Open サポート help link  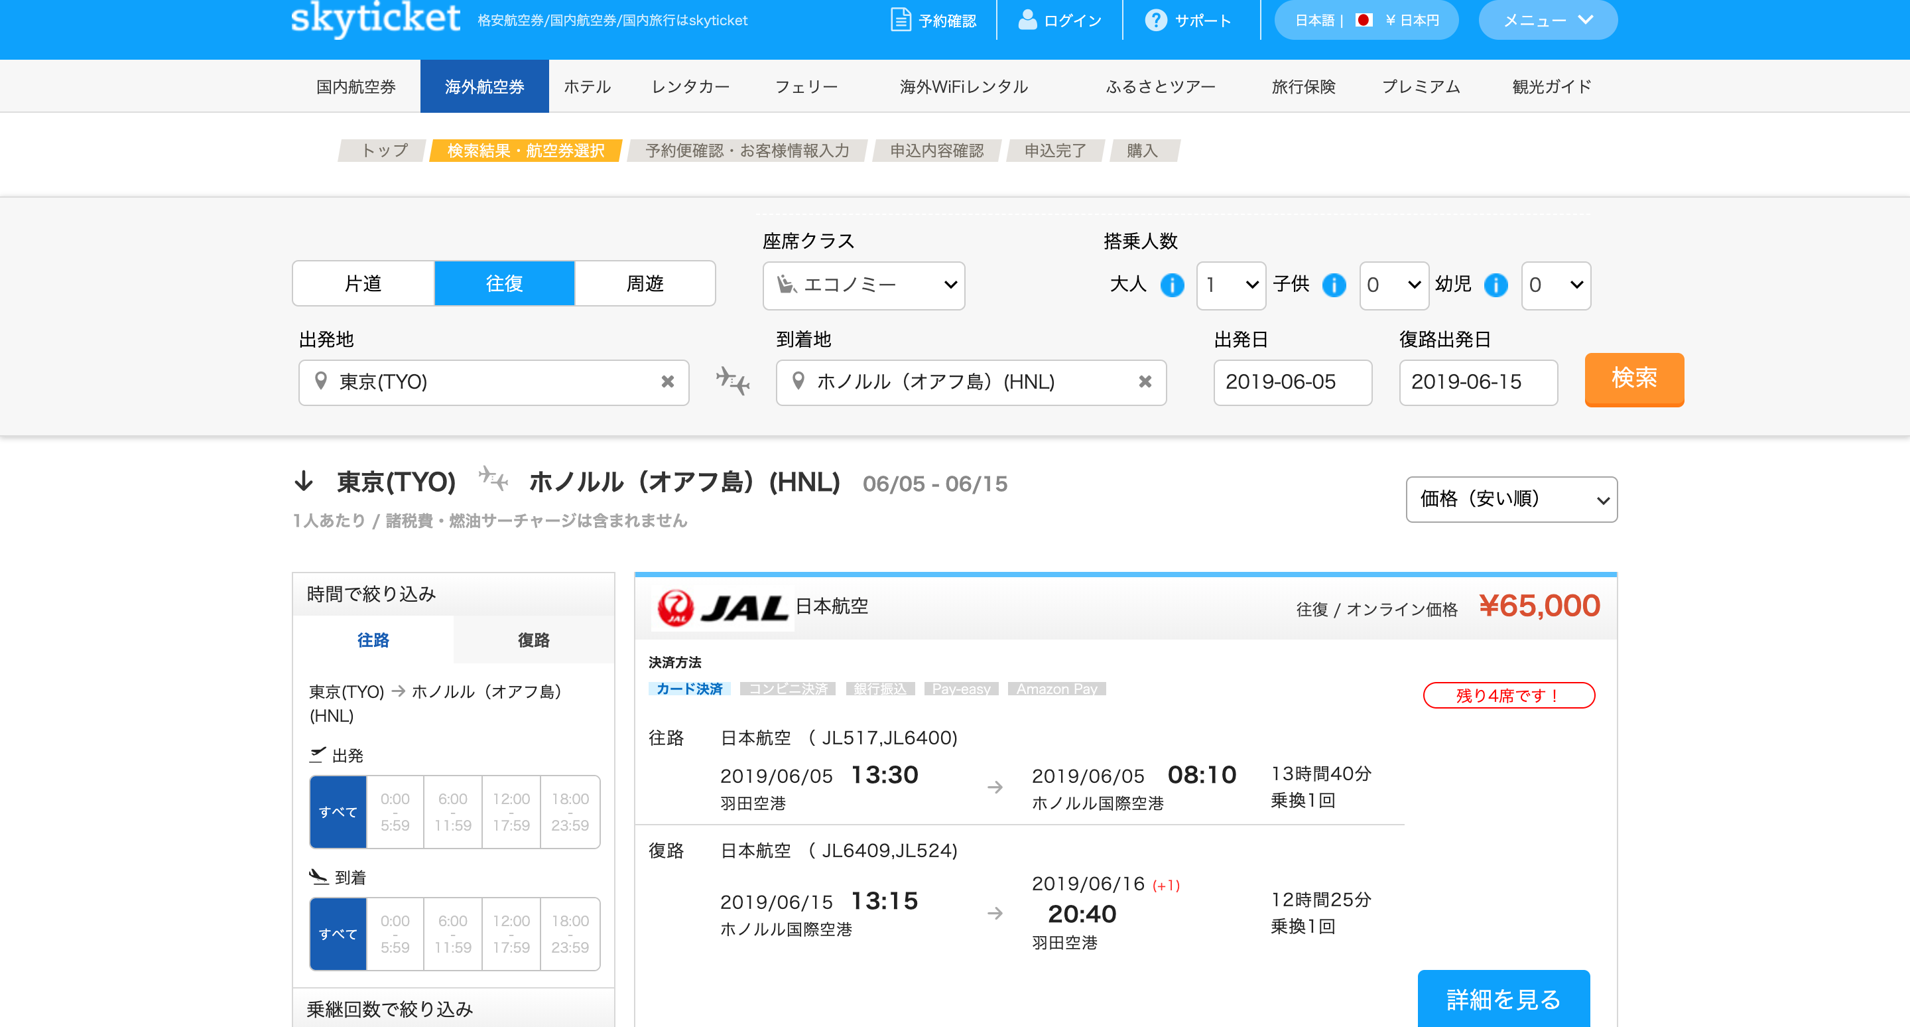coord(1188,20)
